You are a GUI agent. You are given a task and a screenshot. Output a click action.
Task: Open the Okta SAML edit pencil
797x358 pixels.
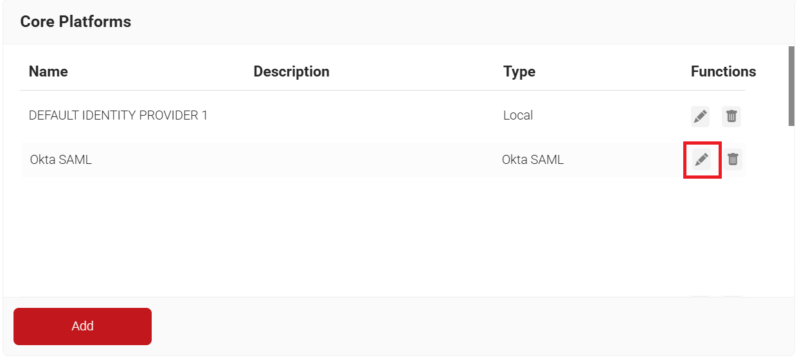click(701, 159)
